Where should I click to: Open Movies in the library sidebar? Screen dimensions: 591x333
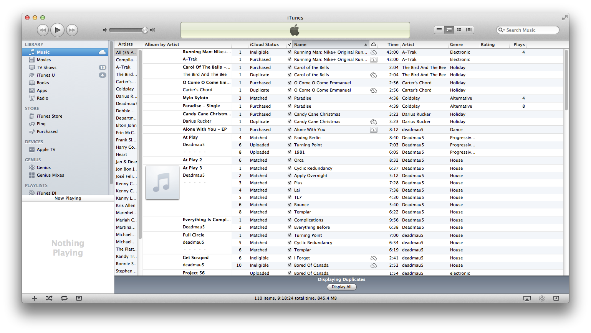pyautogui.click(x=44, y=60)
